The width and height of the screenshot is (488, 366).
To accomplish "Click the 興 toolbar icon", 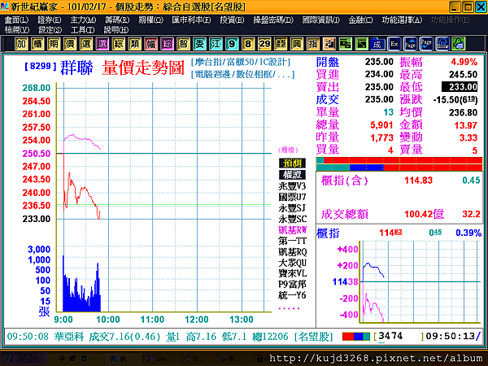I will point(297,44).
